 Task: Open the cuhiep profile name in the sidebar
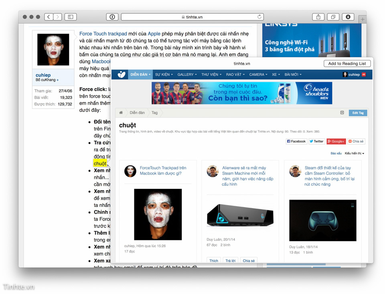tap(43, 75)
